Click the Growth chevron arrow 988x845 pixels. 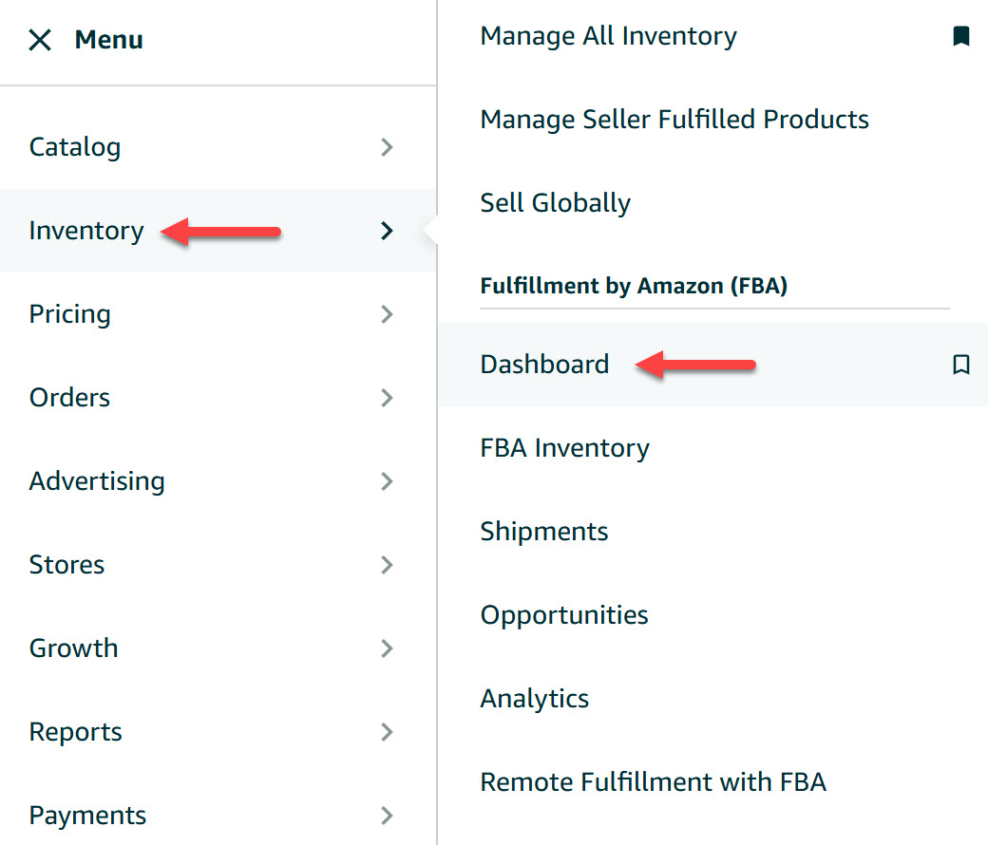click(x=387, y=648)
